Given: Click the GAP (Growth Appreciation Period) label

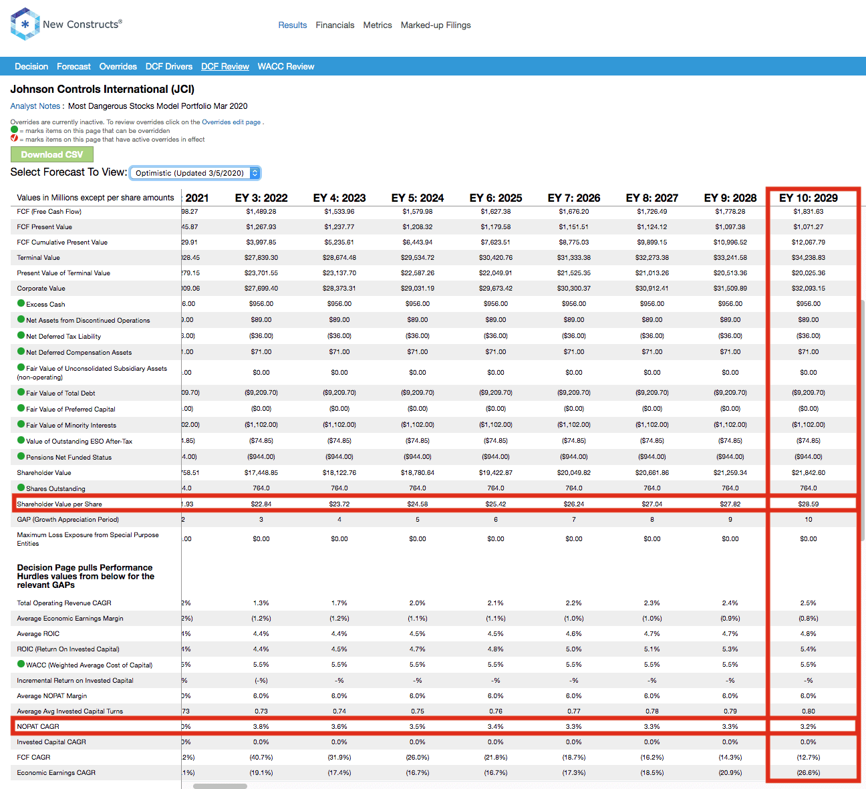Looking at the screenshot, I should (67, 519).
